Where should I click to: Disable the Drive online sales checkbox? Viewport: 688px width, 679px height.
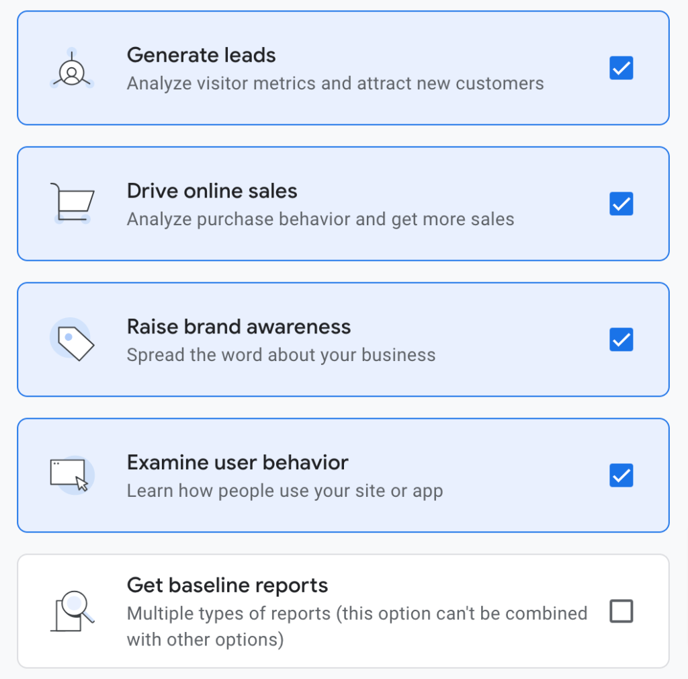point(621,204)
